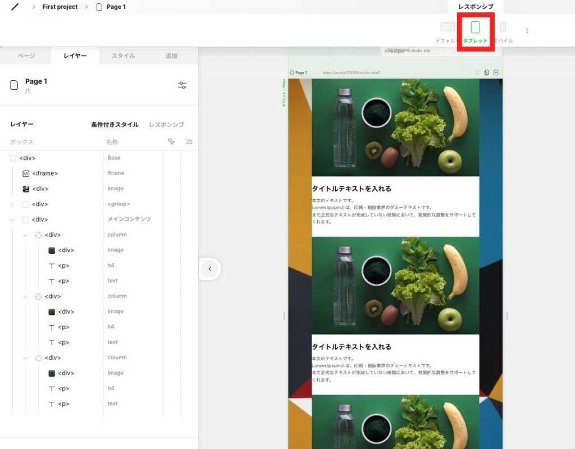Click top-level Image div thumbnail icon
This screenshot has height=449, width=575.
pos(26,189)
